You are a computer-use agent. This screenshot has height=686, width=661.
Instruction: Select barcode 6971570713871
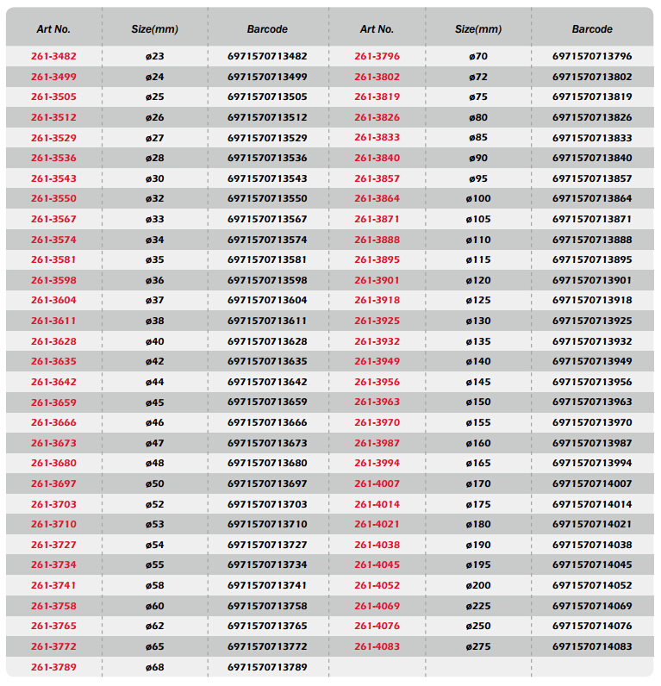[x=592, y=219]
